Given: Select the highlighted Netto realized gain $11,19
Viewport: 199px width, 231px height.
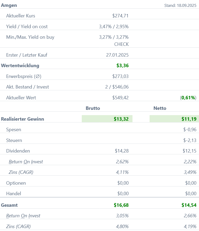Looking at the screenshot, I should [189, 119].
